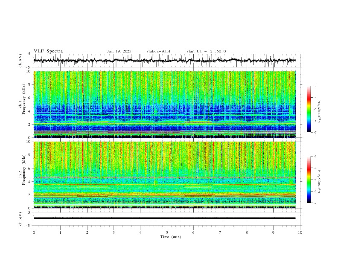
Task: Click the 'start UT = 2:50:0' text
Action: 206,51
